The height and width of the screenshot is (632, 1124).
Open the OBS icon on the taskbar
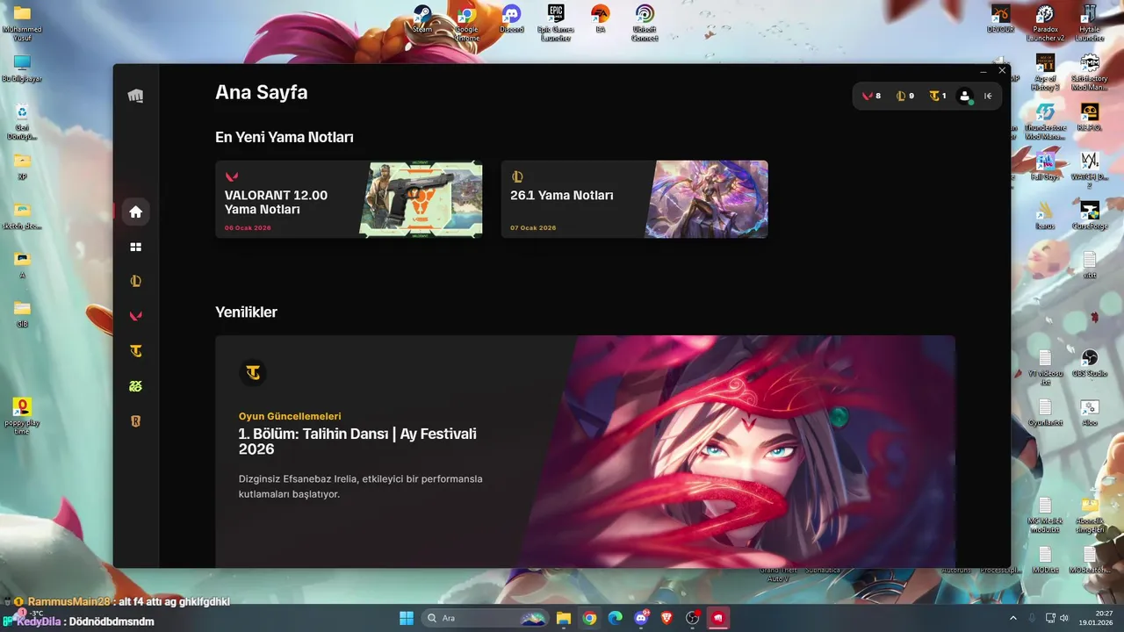[x=693, y=618]
